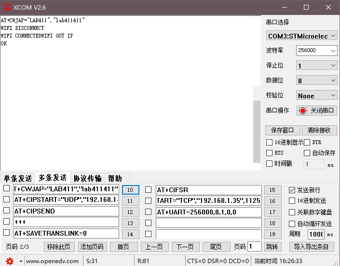Click the 清除接收 button
Viewport: 340px width, 266px height.
tap(319, 130)
